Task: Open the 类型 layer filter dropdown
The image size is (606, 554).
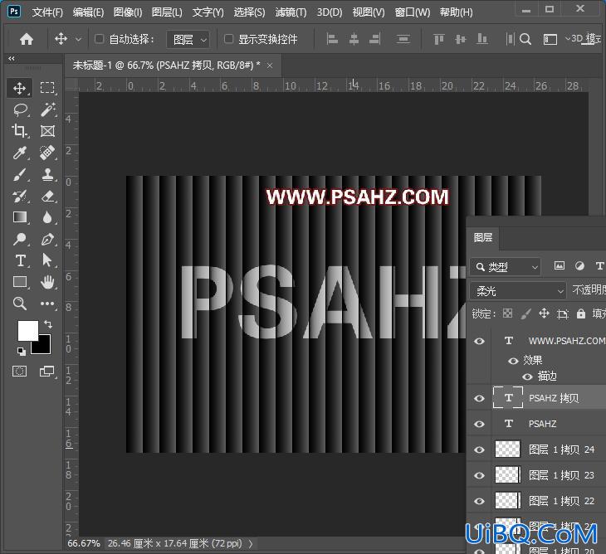Action: pos(505,267)
